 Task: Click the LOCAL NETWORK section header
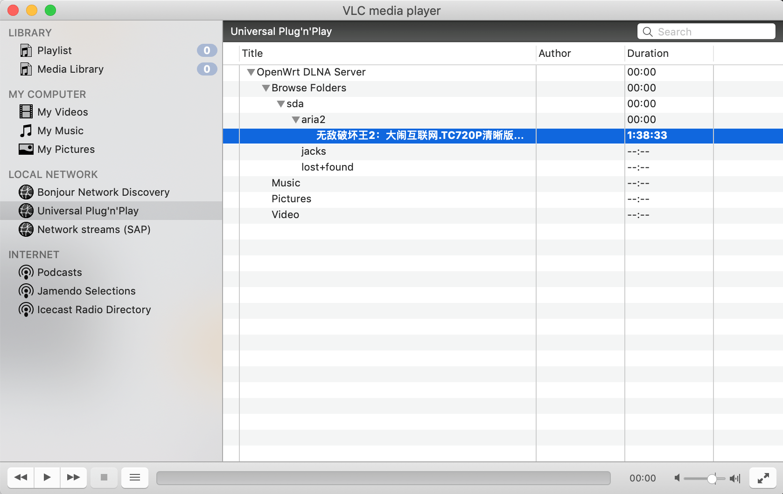pyautogui.click(x=53, y=174)
